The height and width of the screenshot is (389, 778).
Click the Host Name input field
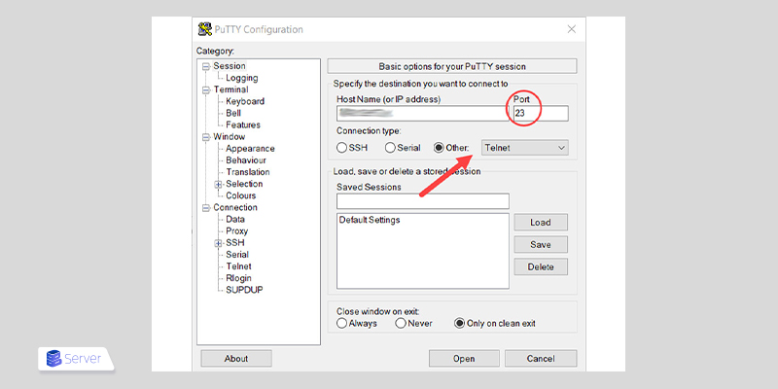423,113
